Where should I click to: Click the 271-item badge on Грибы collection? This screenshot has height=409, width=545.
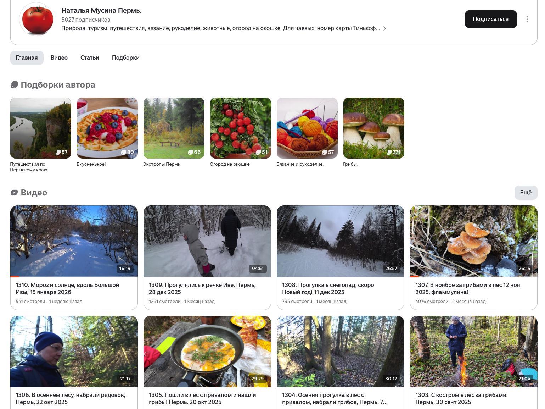point(393,152)
